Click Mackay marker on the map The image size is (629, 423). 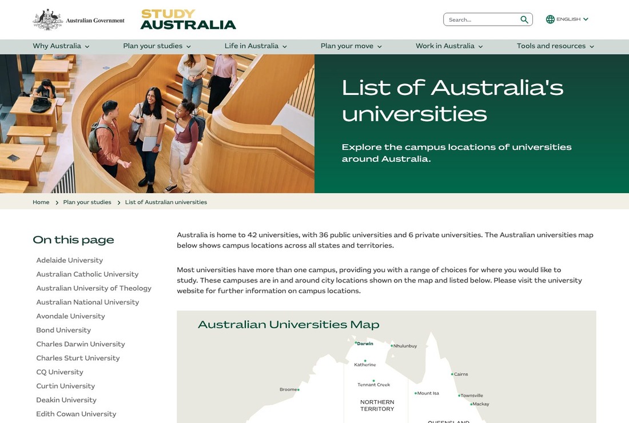pyautogui.click(x=471, y=404)
